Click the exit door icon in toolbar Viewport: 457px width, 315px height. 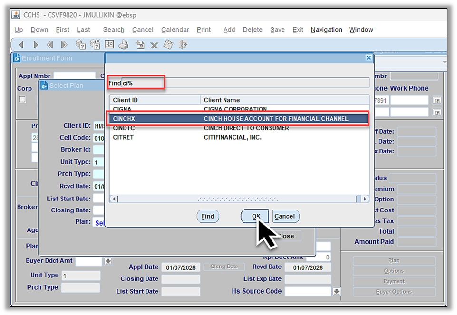[x=183, y=45]
